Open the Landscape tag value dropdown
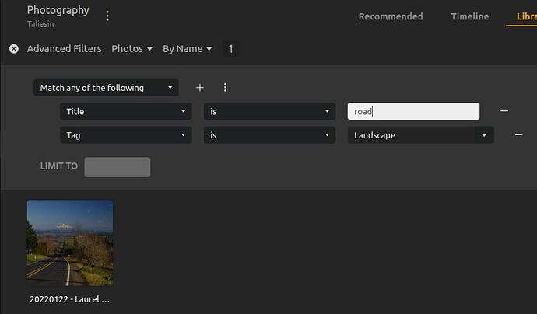Screen dimensions: 537x314 [420, 135]
